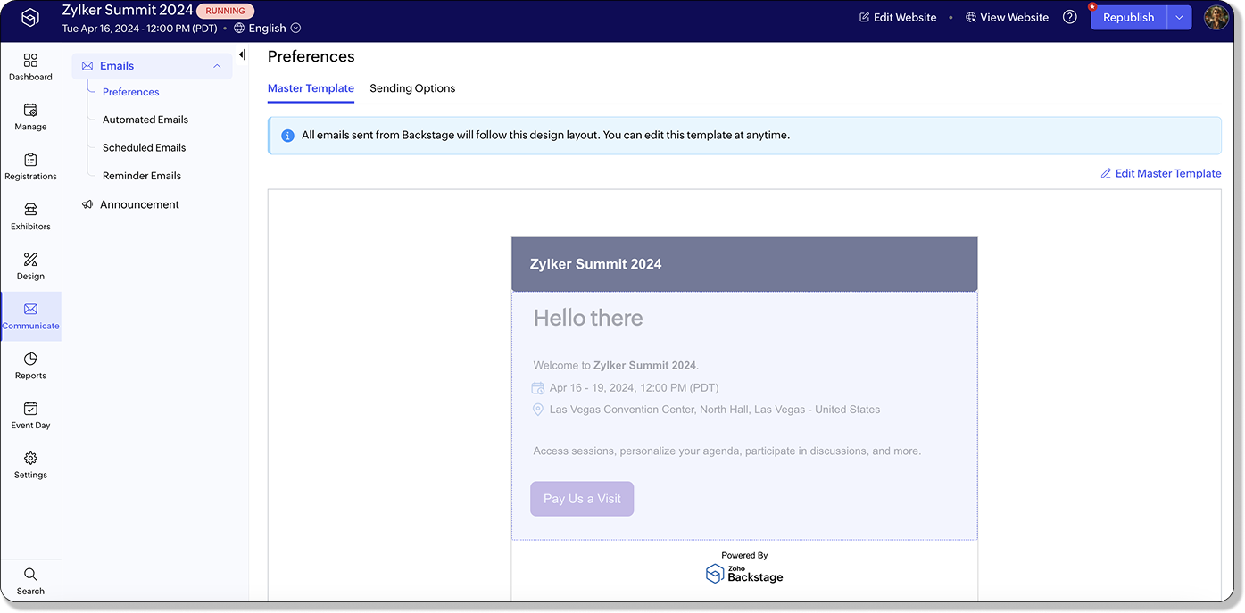Click the globe icon beside English
This screenshot has height=613, width=1245.
pos(239,29)
